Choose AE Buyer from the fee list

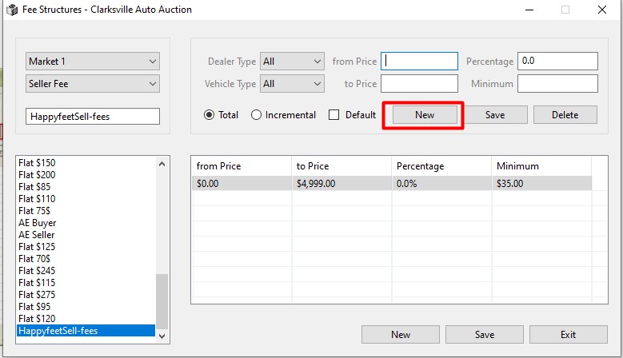(x=38, y=223)
